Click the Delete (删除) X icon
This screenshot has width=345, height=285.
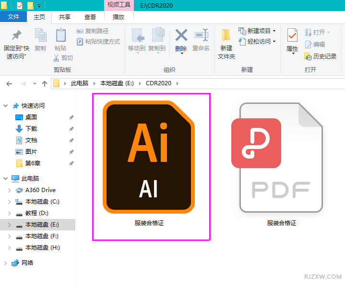pyautogui.click(x=181, y=35)
